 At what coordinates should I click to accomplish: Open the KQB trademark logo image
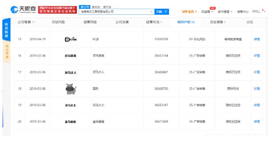click(70, 39)
